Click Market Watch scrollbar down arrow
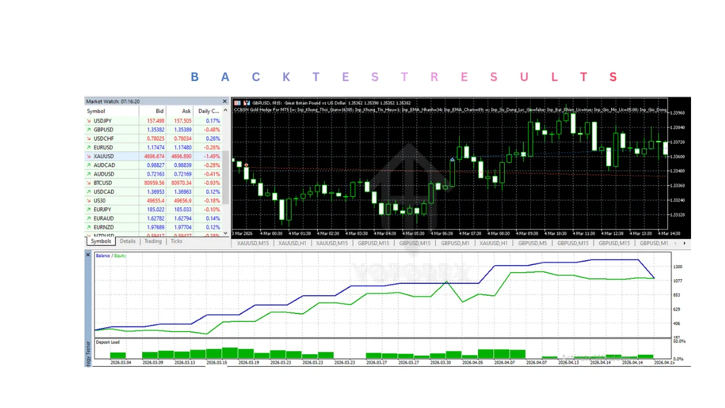Viewport: 725px width, 408px height. (x=225, y=232)
